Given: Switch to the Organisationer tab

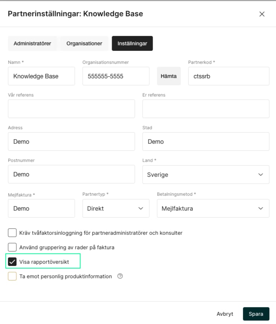Looking at the screenshot, I should coord(84,43).
